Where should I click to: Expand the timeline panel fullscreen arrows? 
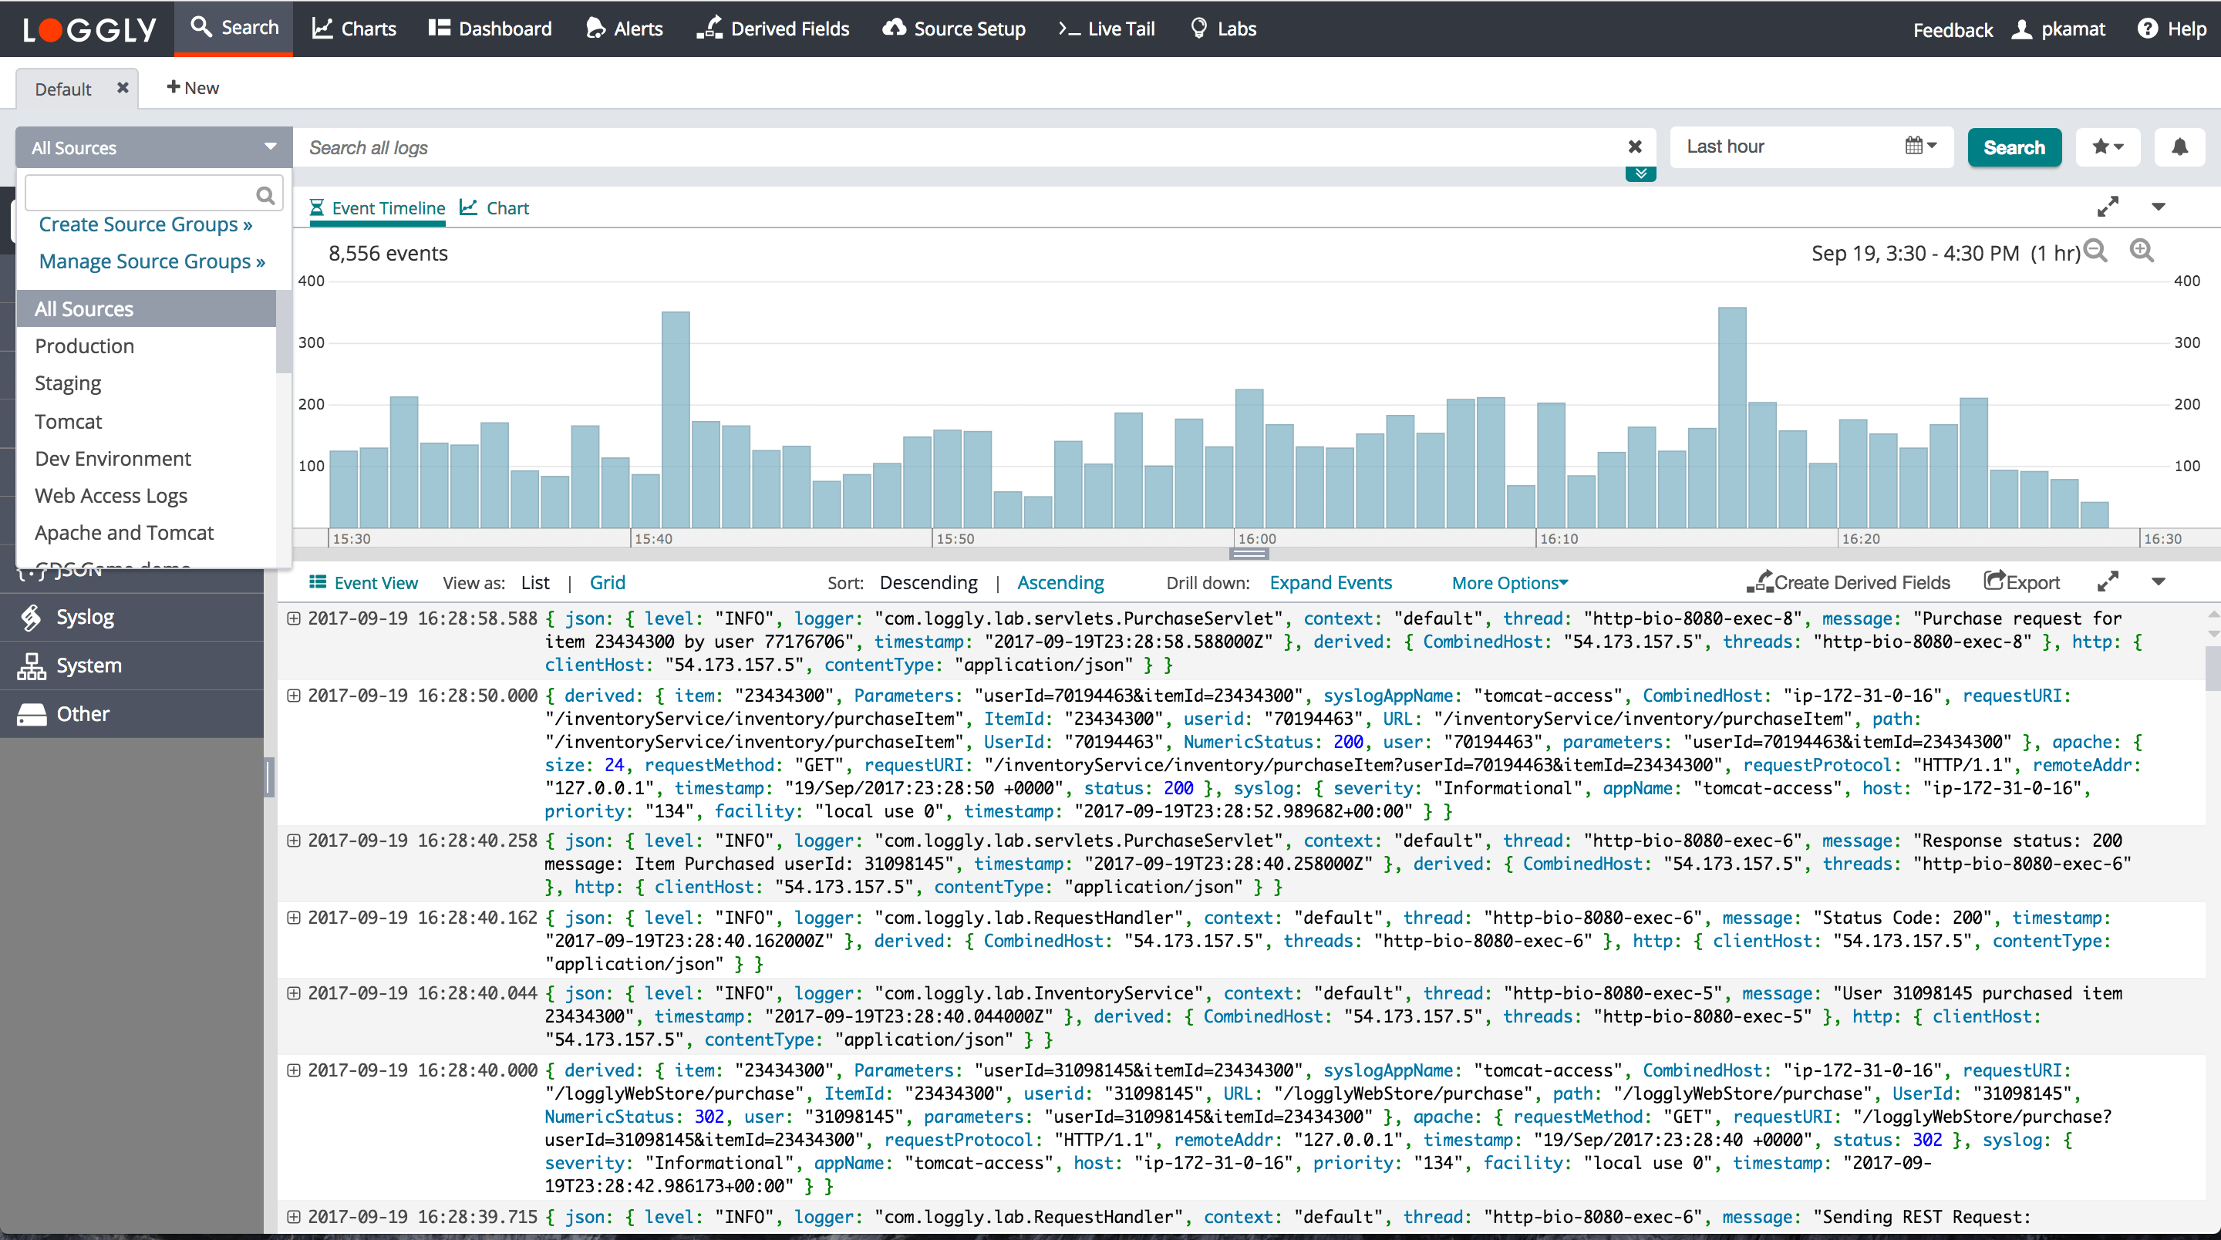[2107, 207]
